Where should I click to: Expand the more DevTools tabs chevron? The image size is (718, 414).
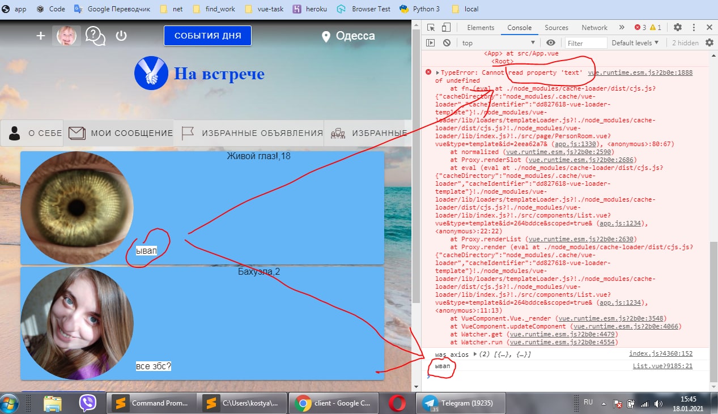(x=622, y=27)
